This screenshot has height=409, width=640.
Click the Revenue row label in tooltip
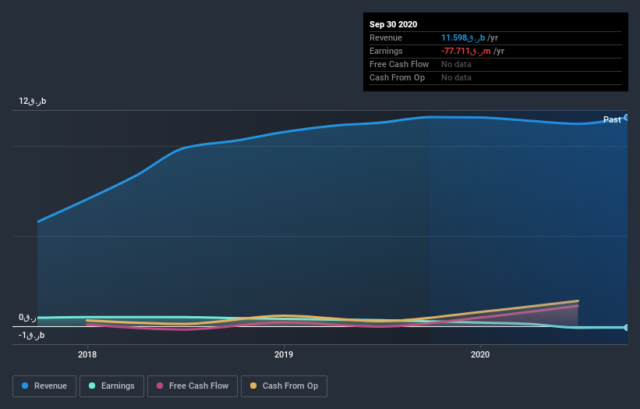tap(386, 38)
